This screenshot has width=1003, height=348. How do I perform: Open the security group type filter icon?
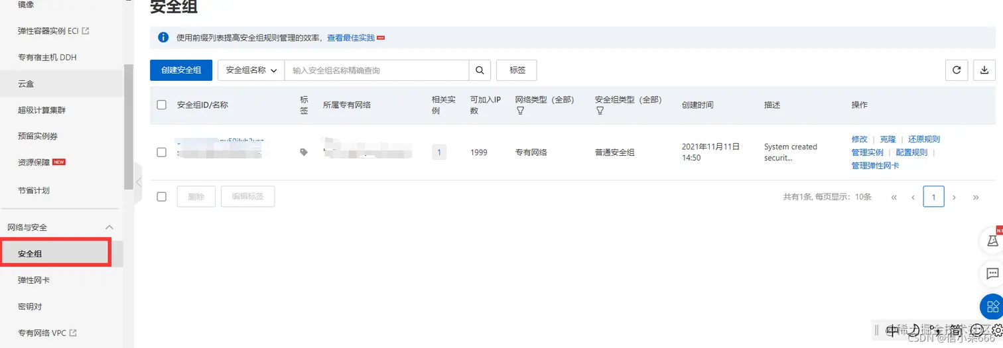click(600, 111)
